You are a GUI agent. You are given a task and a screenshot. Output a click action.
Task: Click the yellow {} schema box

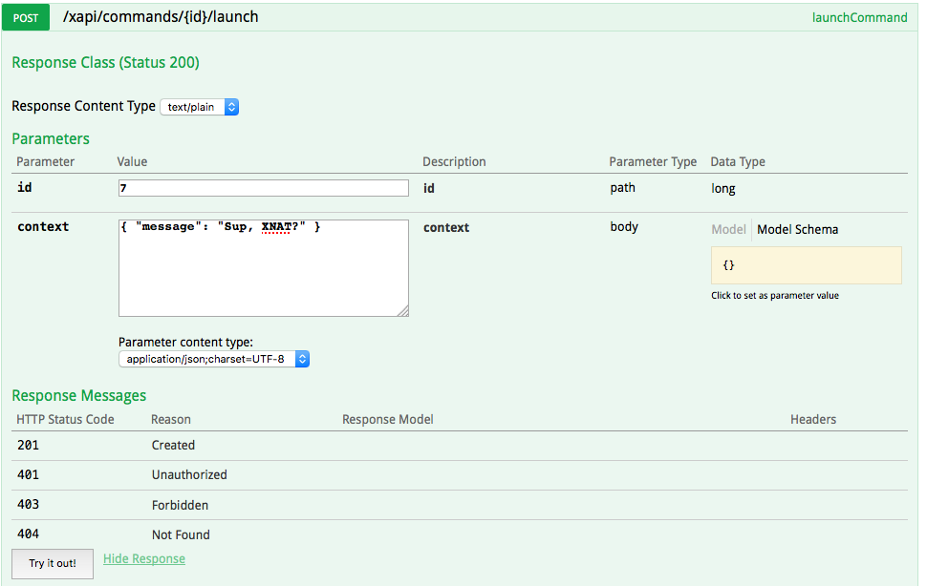point(805,265)
